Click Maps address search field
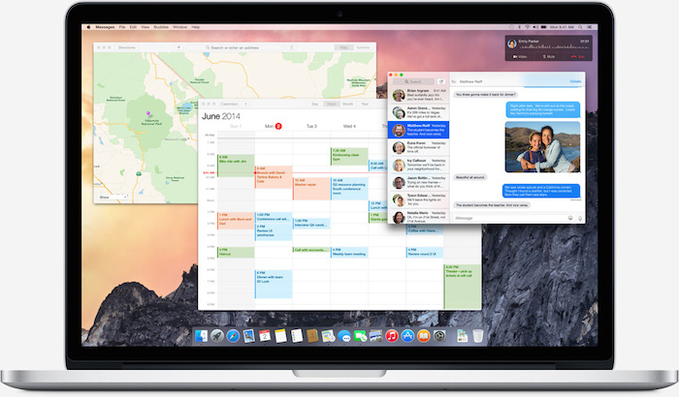Screen dimensions: 679x397 pos(235,47)
